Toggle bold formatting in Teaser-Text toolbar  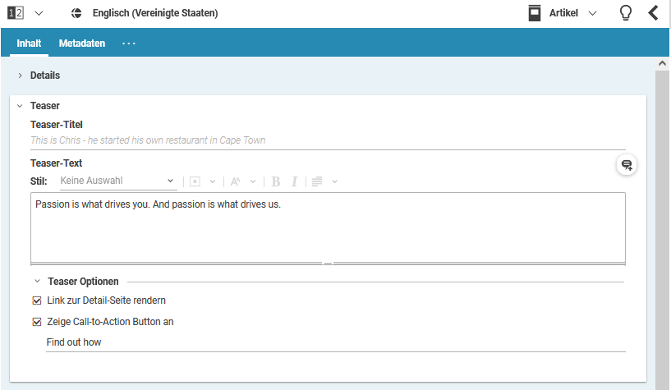click(276, 181)
